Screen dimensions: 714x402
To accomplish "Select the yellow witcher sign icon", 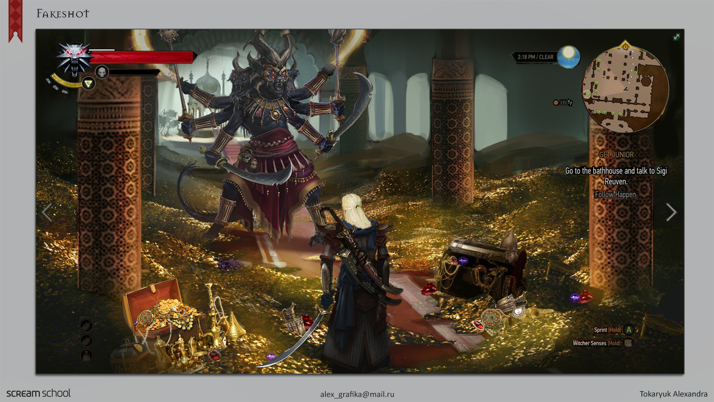I will click(89, 83).
